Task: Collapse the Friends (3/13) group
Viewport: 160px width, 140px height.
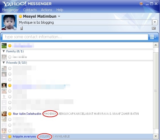Action: pos(4,62)
